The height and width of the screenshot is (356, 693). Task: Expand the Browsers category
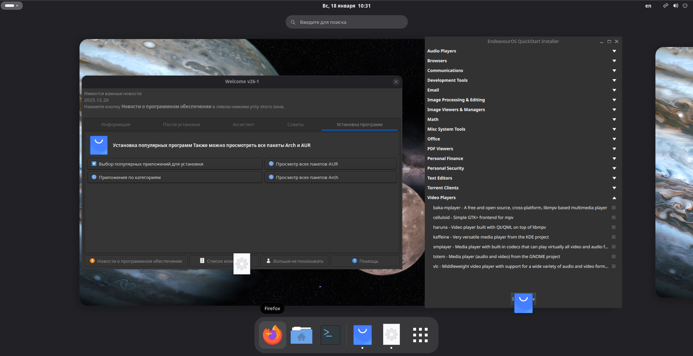(614, 61)
